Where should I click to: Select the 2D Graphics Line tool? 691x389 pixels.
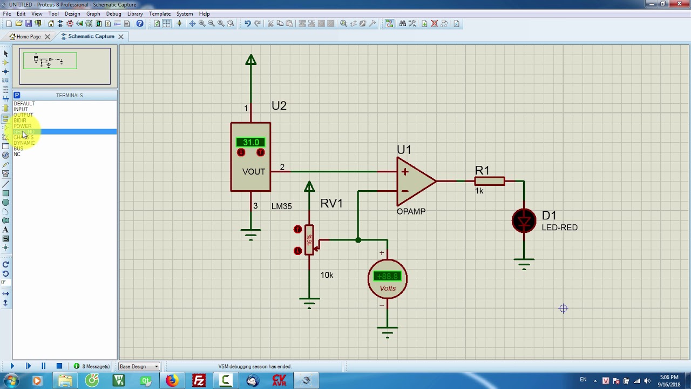[5, 184]
